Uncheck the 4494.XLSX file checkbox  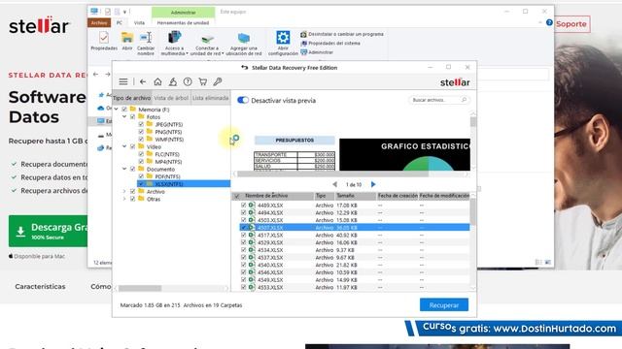click(x=244, y=212)
